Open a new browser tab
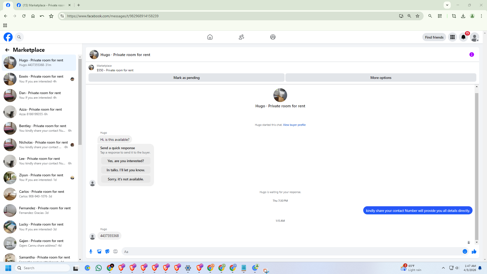Viewport: 487px width, 274px height. click(x=79, y=5)
